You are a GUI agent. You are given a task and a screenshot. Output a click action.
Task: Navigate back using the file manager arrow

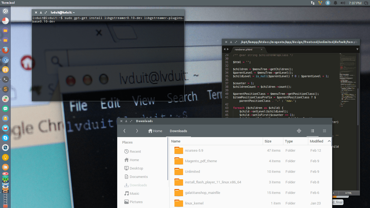124,131
